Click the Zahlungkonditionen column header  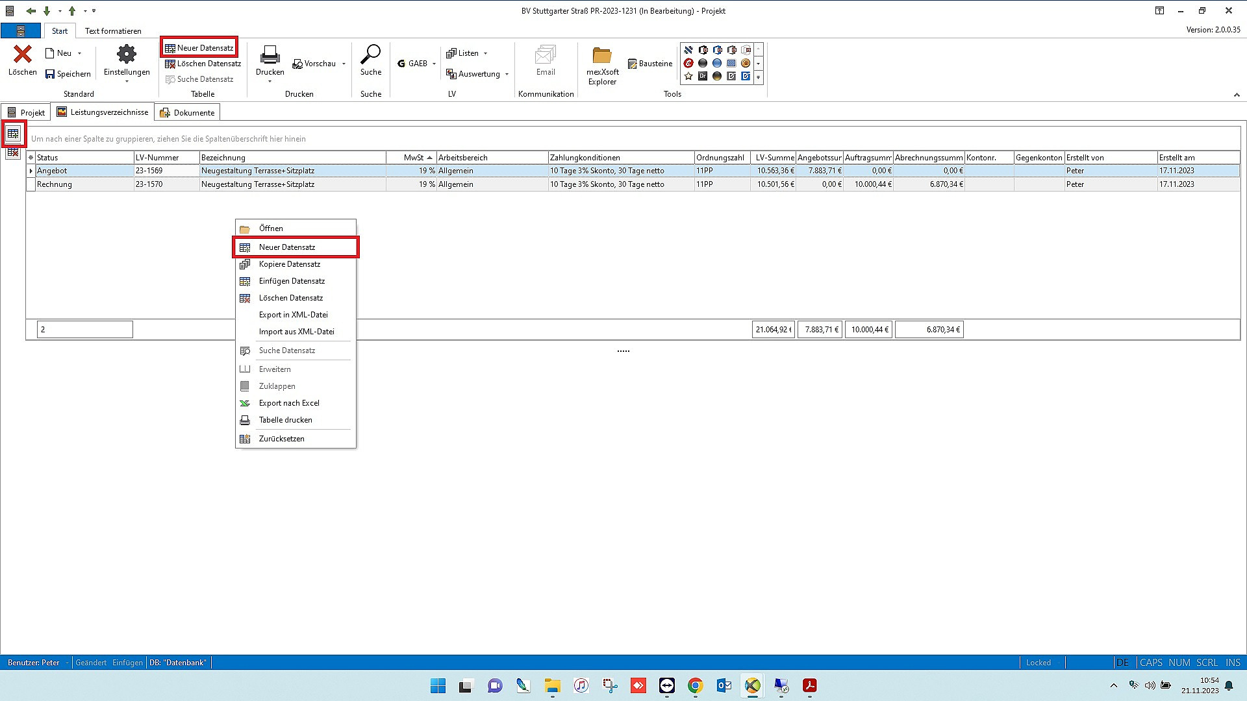[x=621, y=158]
